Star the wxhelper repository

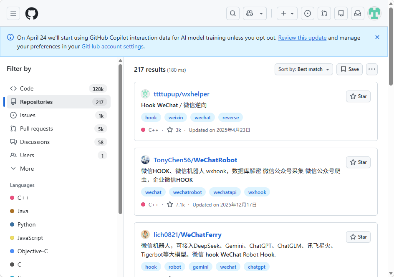(359, 96)
